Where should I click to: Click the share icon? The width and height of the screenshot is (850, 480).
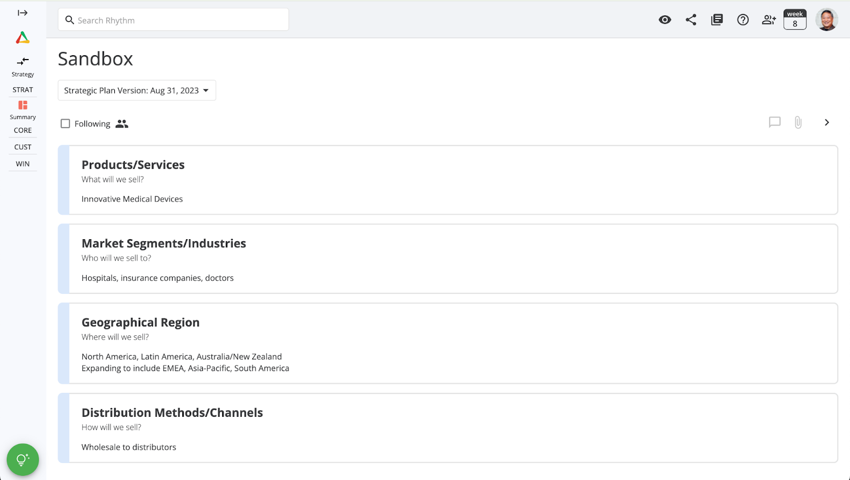(x=691, y=20)
